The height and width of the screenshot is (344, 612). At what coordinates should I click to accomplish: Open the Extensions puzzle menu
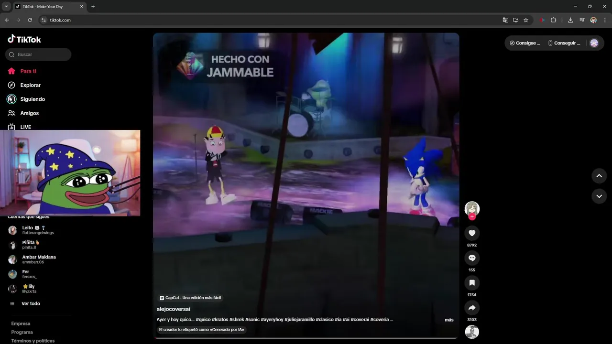point(554,20)
